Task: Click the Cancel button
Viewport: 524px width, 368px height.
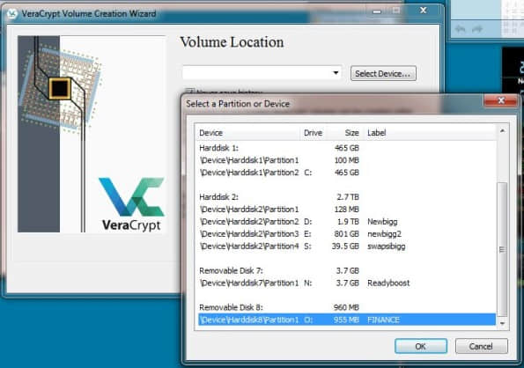Action: pyautogui.click(x=481, y=346)
